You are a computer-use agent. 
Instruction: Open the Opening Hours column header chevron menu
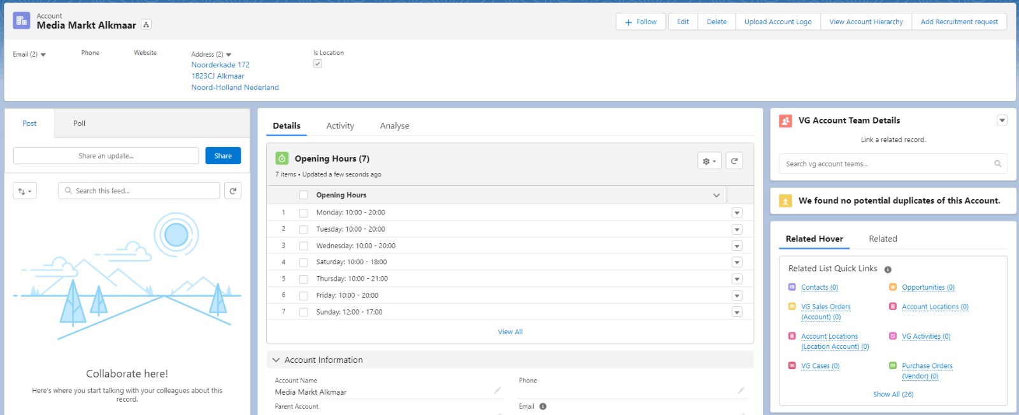click(x=716, y=195)
